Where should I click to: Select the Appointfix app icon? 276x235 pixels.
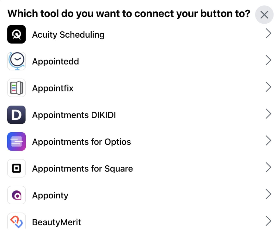coord(16,88)
